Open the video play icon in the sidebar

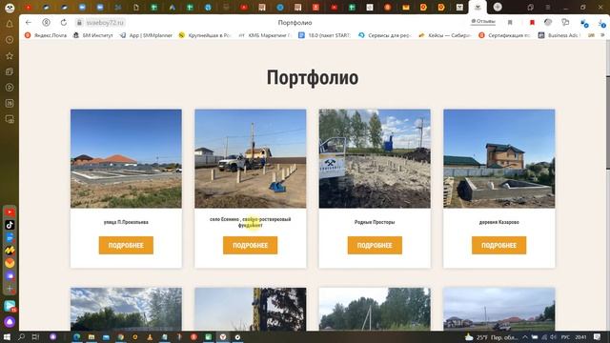click(10, 88)
